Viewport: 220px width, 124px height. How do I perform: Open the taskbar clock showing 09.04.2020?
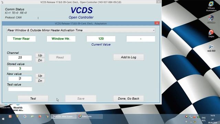coord(212,119)
